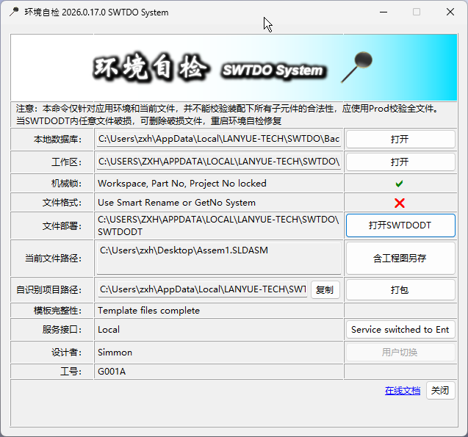Click the pin icon in title bar
This screenshot has width=468, height=437.
pos(15,12)
